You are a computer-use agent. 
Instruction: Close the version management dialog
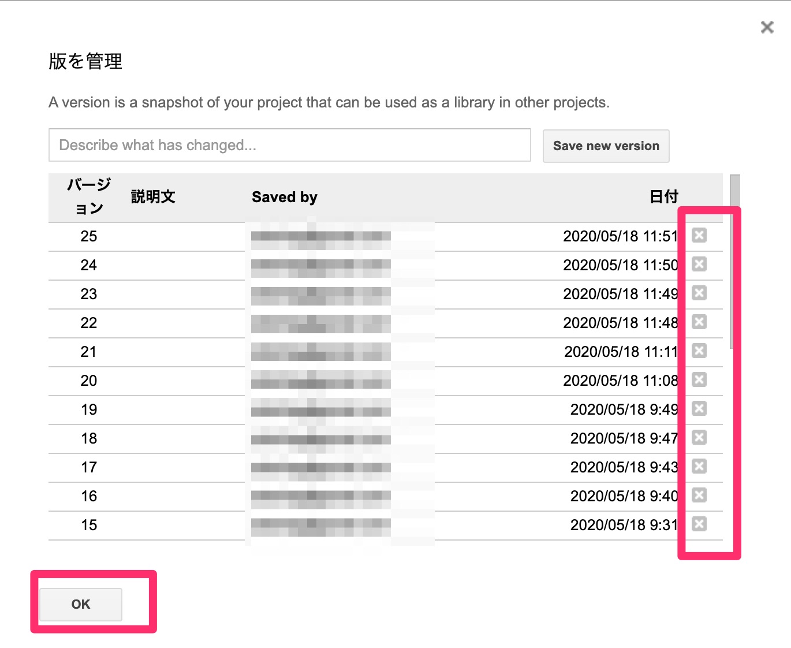point(767,27)
